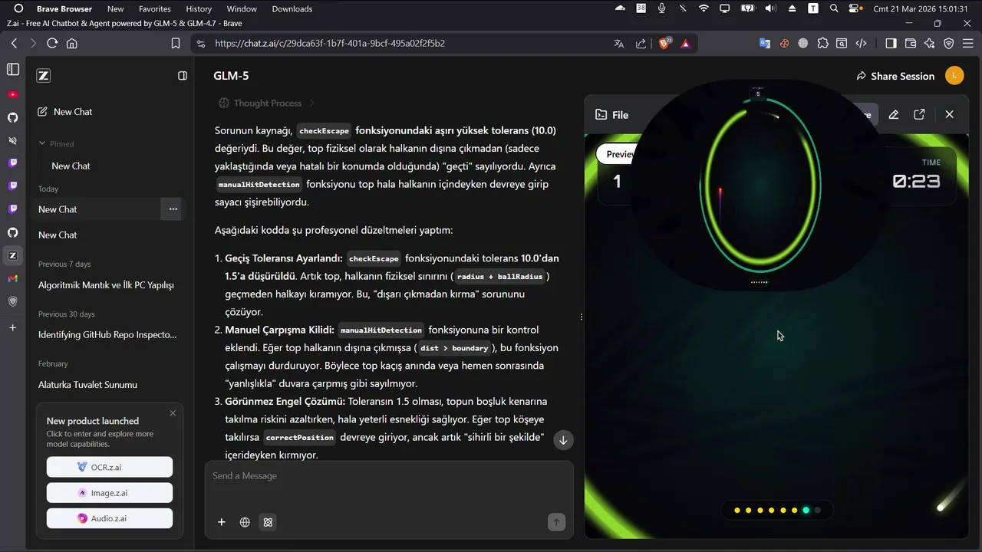Open Algoritmik Mantık ve İlk PC chat
Screen dimensions: 982x552
pyautogui.click(x=107, y=285)
